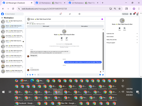The image size is (142, 106).
Task: Open the Facebook menu grid icon
Action: (131, 14)
